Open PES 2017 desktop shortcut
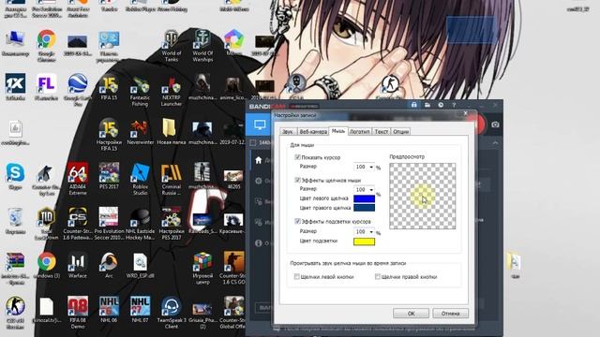Image resolution: width=600 pixels, height=337 pixels. 109,176
